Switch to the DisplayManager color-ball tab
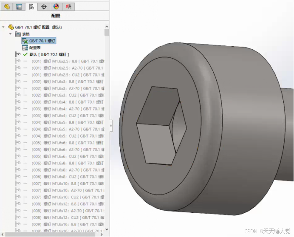 [x=56, y=7]
